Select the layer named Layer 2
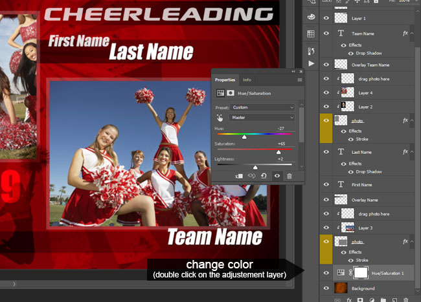This screenshot has height=302, width=421. (x=365, y=107)
